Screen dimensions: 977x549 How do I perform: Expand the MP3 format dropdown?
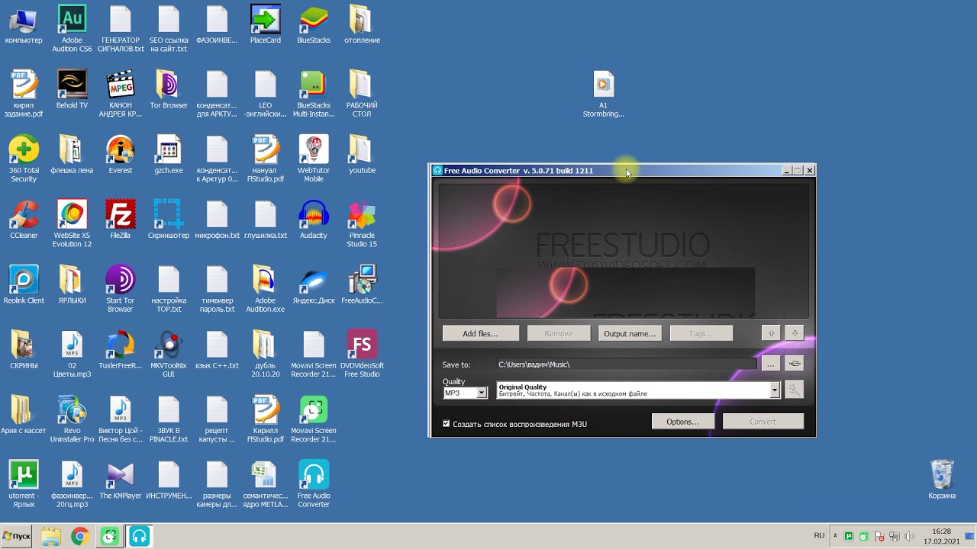point(482,393)
